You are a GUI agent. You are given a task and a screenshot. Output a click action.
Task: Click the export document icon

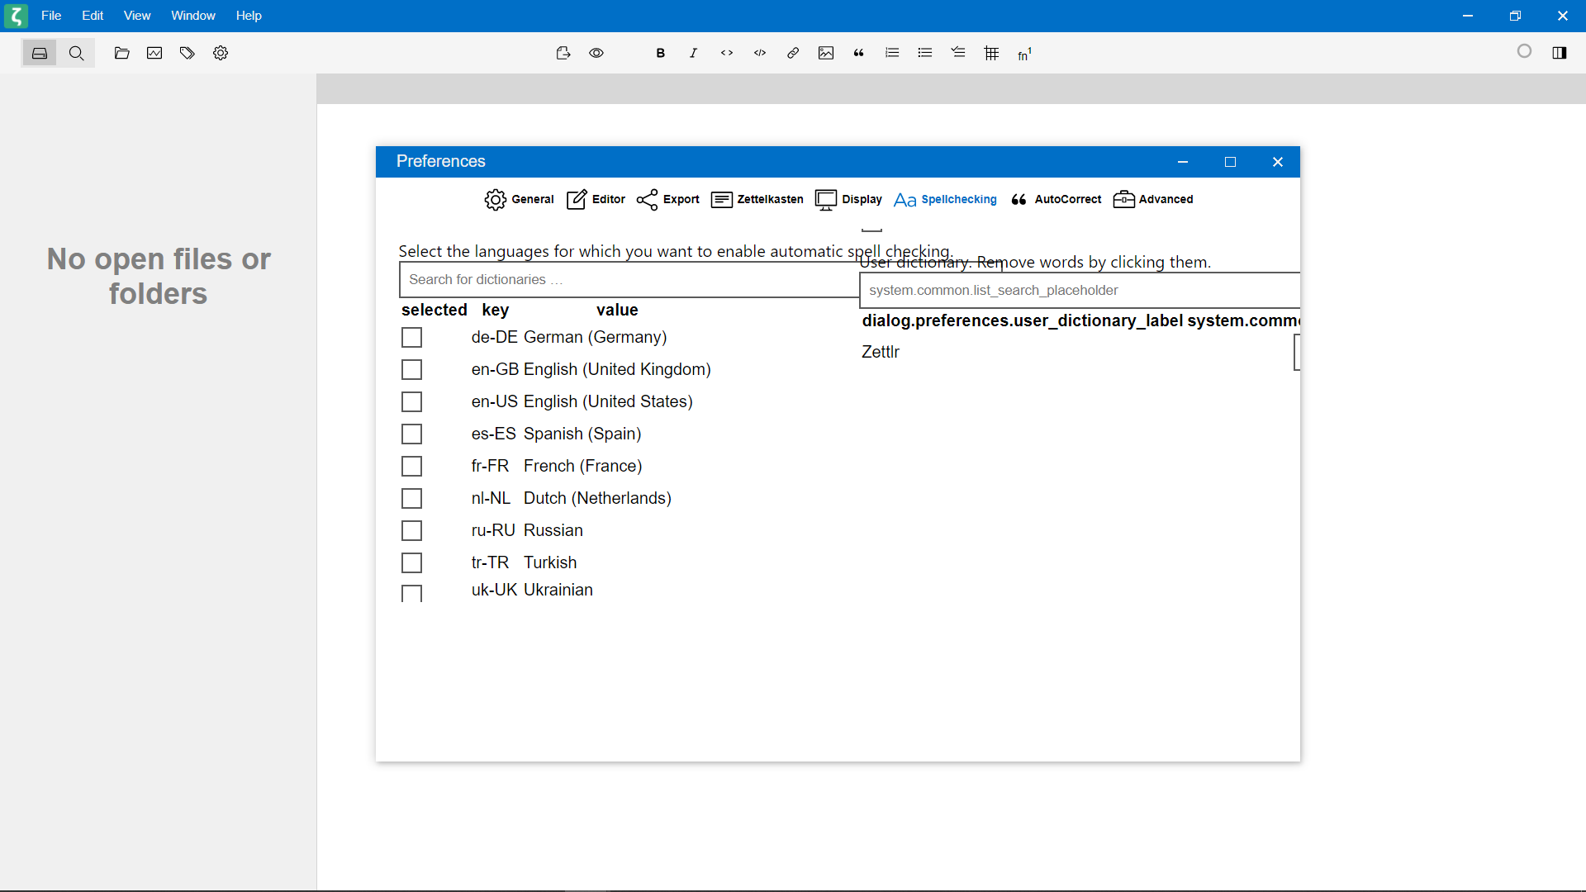tap(563, 53)
